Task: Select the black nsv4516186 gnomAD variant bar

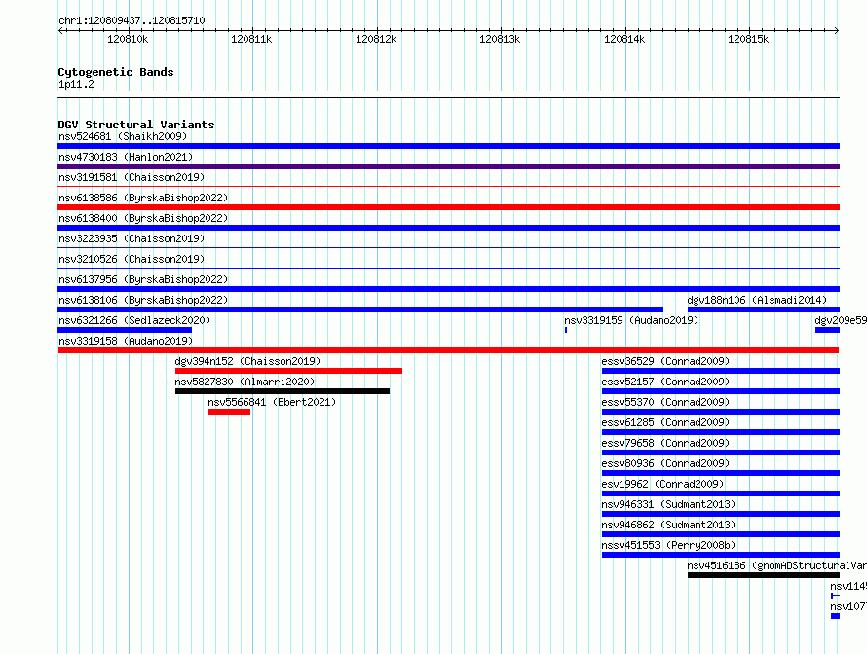Action: (x=764, y=575)
